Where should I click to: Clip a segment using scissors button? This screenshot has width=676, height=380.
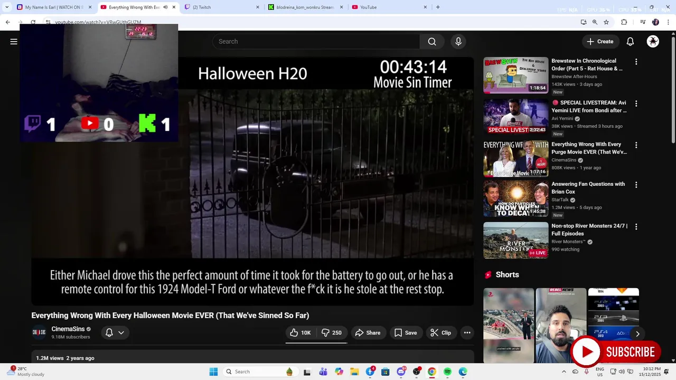(x=440, y=332)
